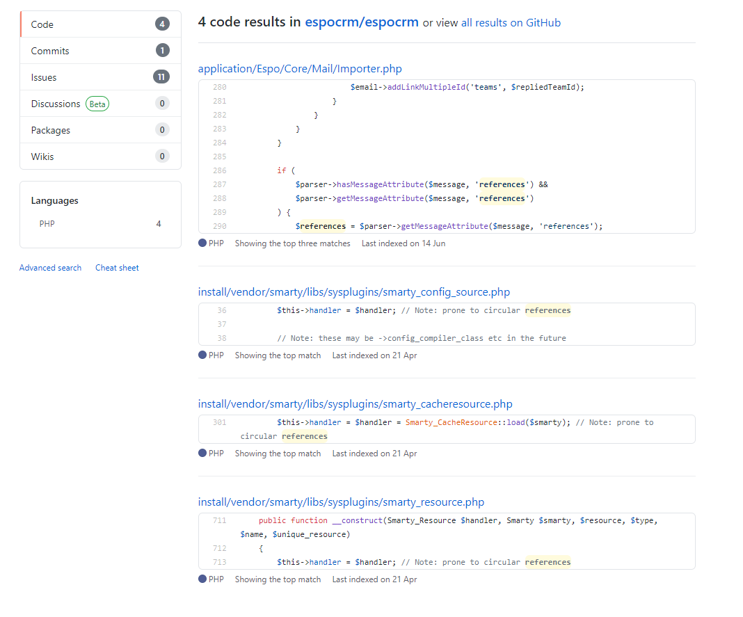The image size is (743, 617).
Task: Switch to Issues search results
Action: (44, 77)
